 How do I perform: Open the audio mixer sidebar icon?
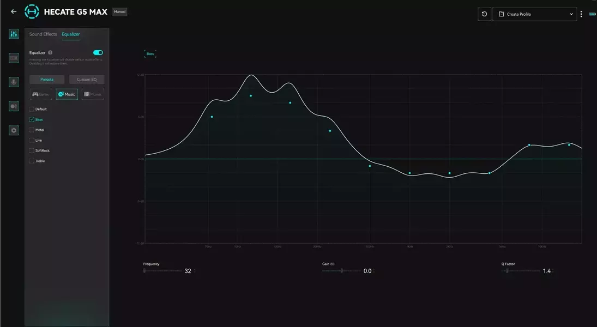14,34
